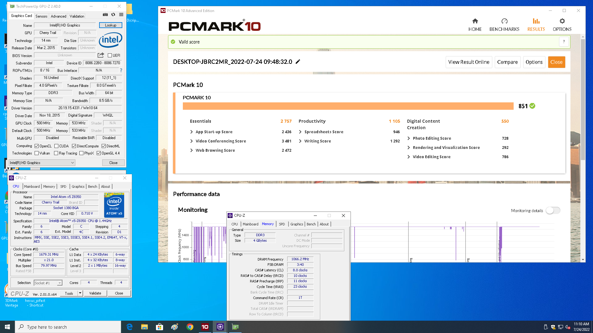The width and height of the screenshot is (593, 333).
Task: Toggle the Ray Tracing checkbox
Action: pos(56,153)
